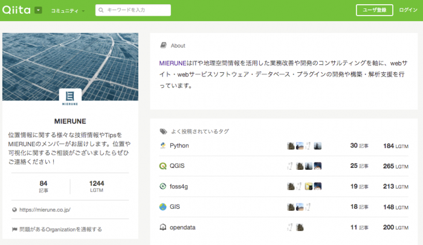
Task: Select the flag icon beside the report link
Action: pyautogui.click(x=15, y=229)
